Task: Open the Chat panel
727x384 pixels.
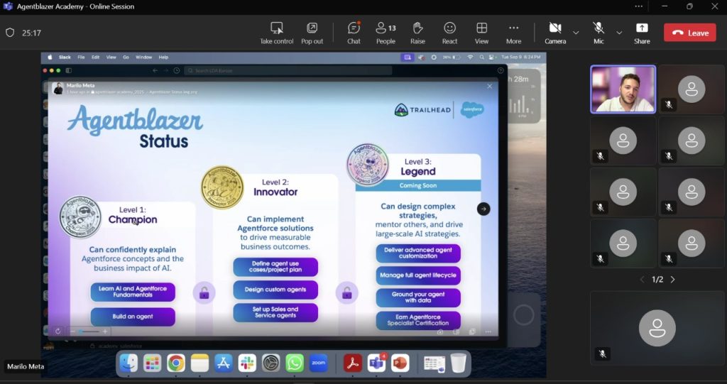Action: click(354, 32)
